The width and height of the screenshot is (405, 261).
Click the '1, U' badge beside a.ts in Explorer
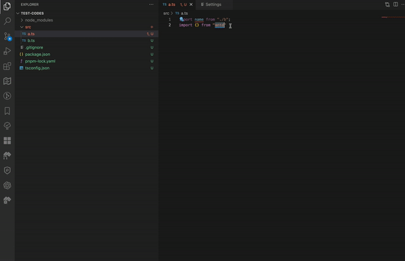(x=150, y=34)
